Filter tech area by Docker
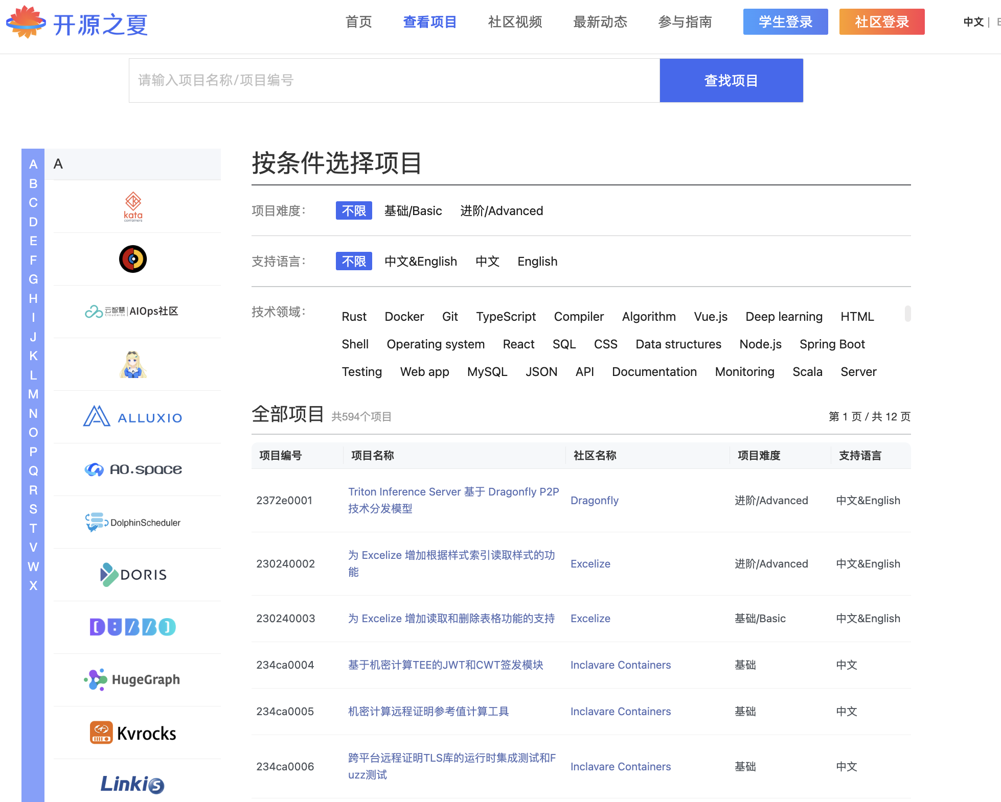This screenshot has width=1001, height=802. pos(404,316)
